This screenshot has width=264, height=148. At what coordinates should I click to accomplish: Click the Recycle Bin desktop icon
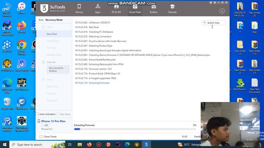click(x=7, y=104)
